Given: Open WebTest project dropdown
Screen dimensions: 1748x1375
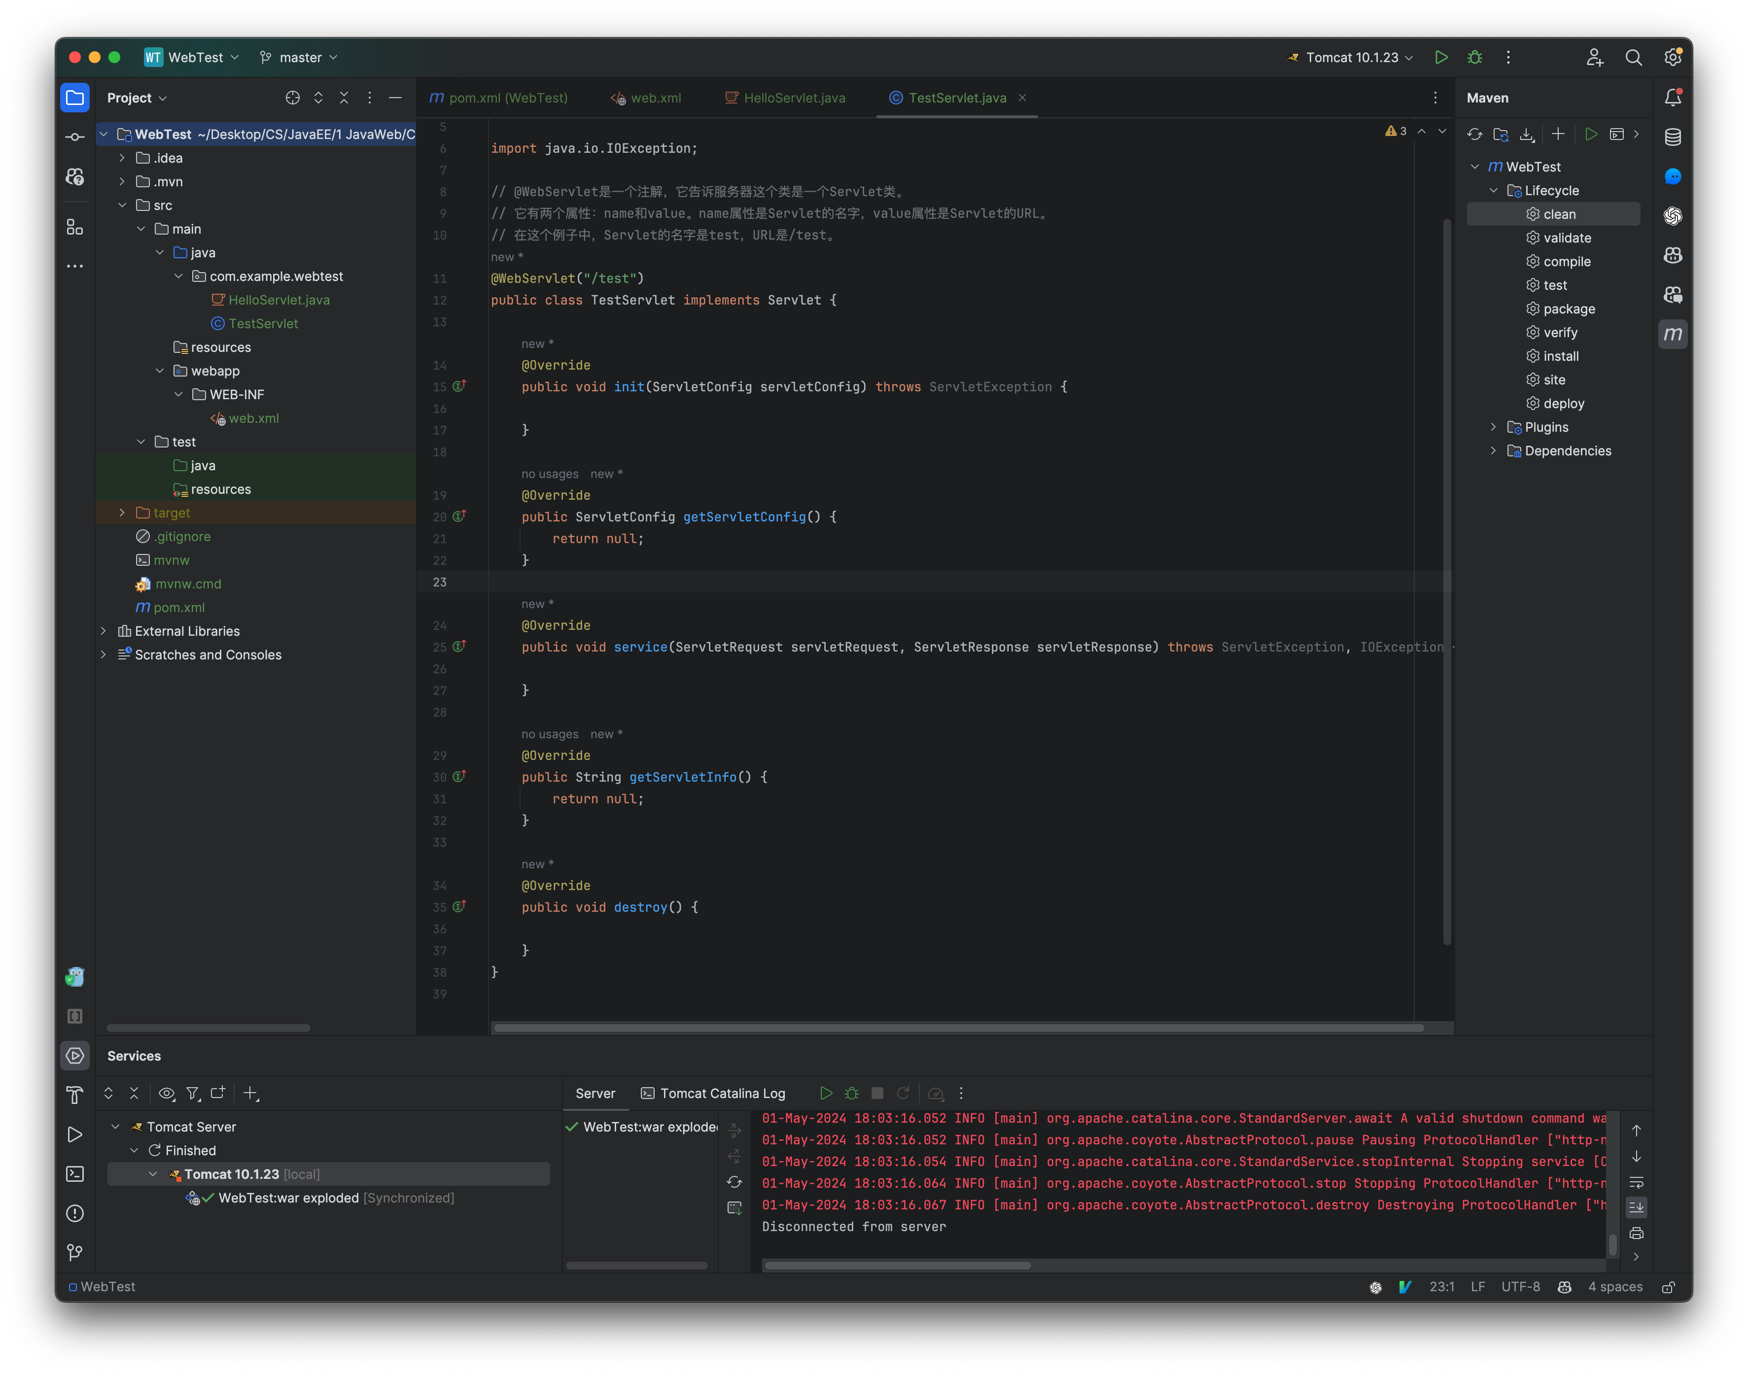Looking at the screenshot, I should 192,57.
